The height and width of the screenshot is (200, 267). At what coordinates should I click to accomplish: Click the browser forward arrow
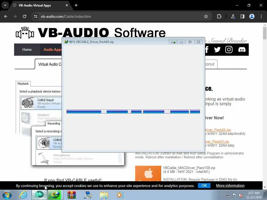tap(15, 16)
